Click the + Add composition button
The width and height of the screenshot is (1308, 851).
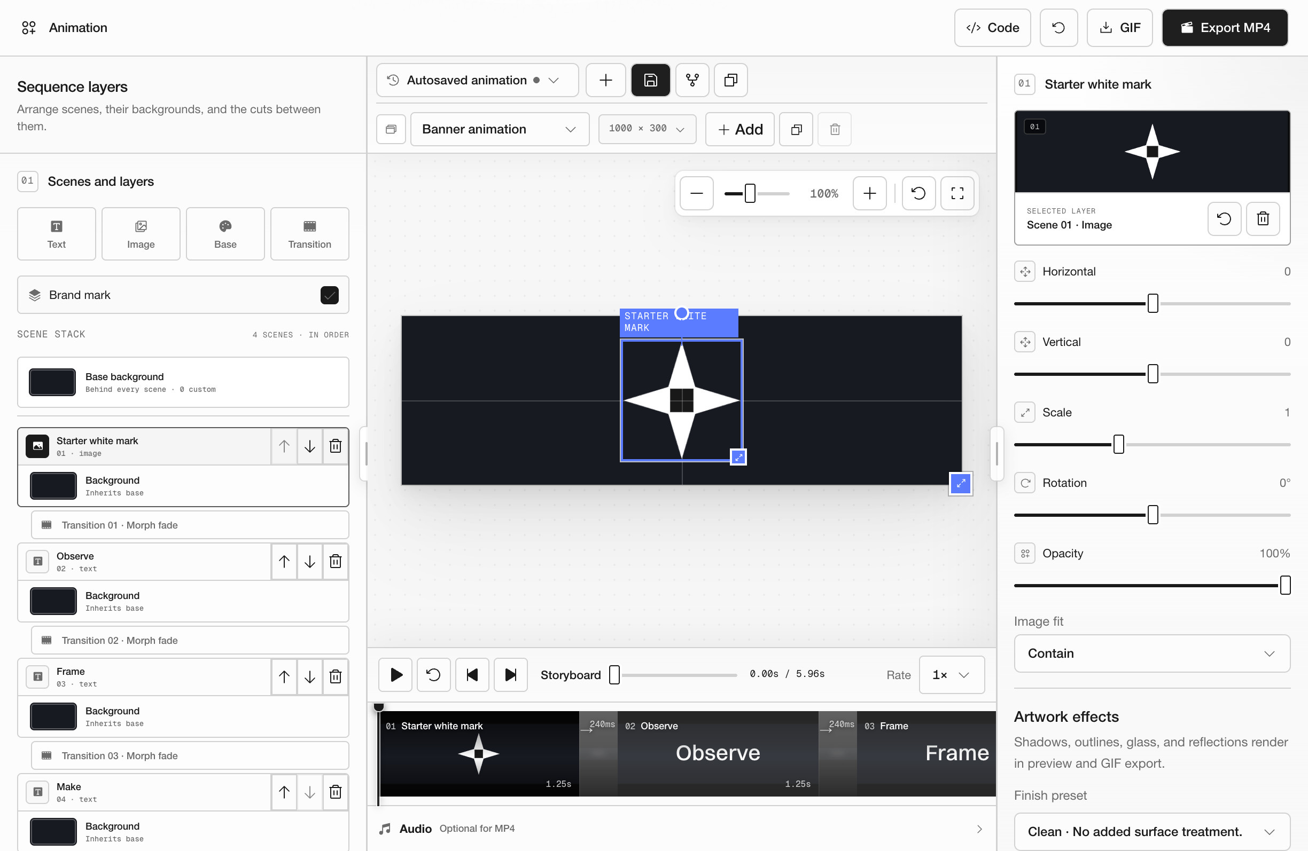coord(739,129)
